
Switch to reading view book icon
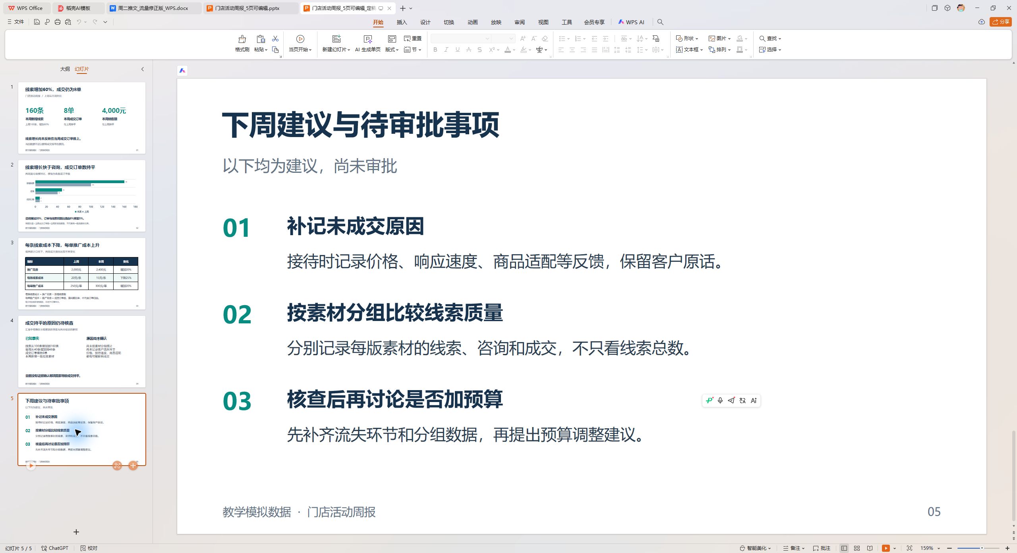pos(870,548)
